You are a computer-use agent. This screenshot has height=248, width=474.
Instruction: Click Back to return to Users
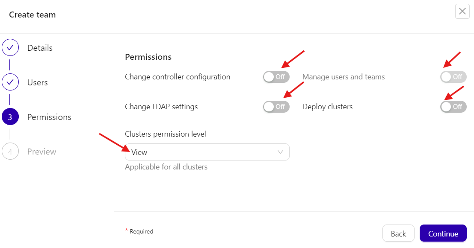(x=398, y=233)
